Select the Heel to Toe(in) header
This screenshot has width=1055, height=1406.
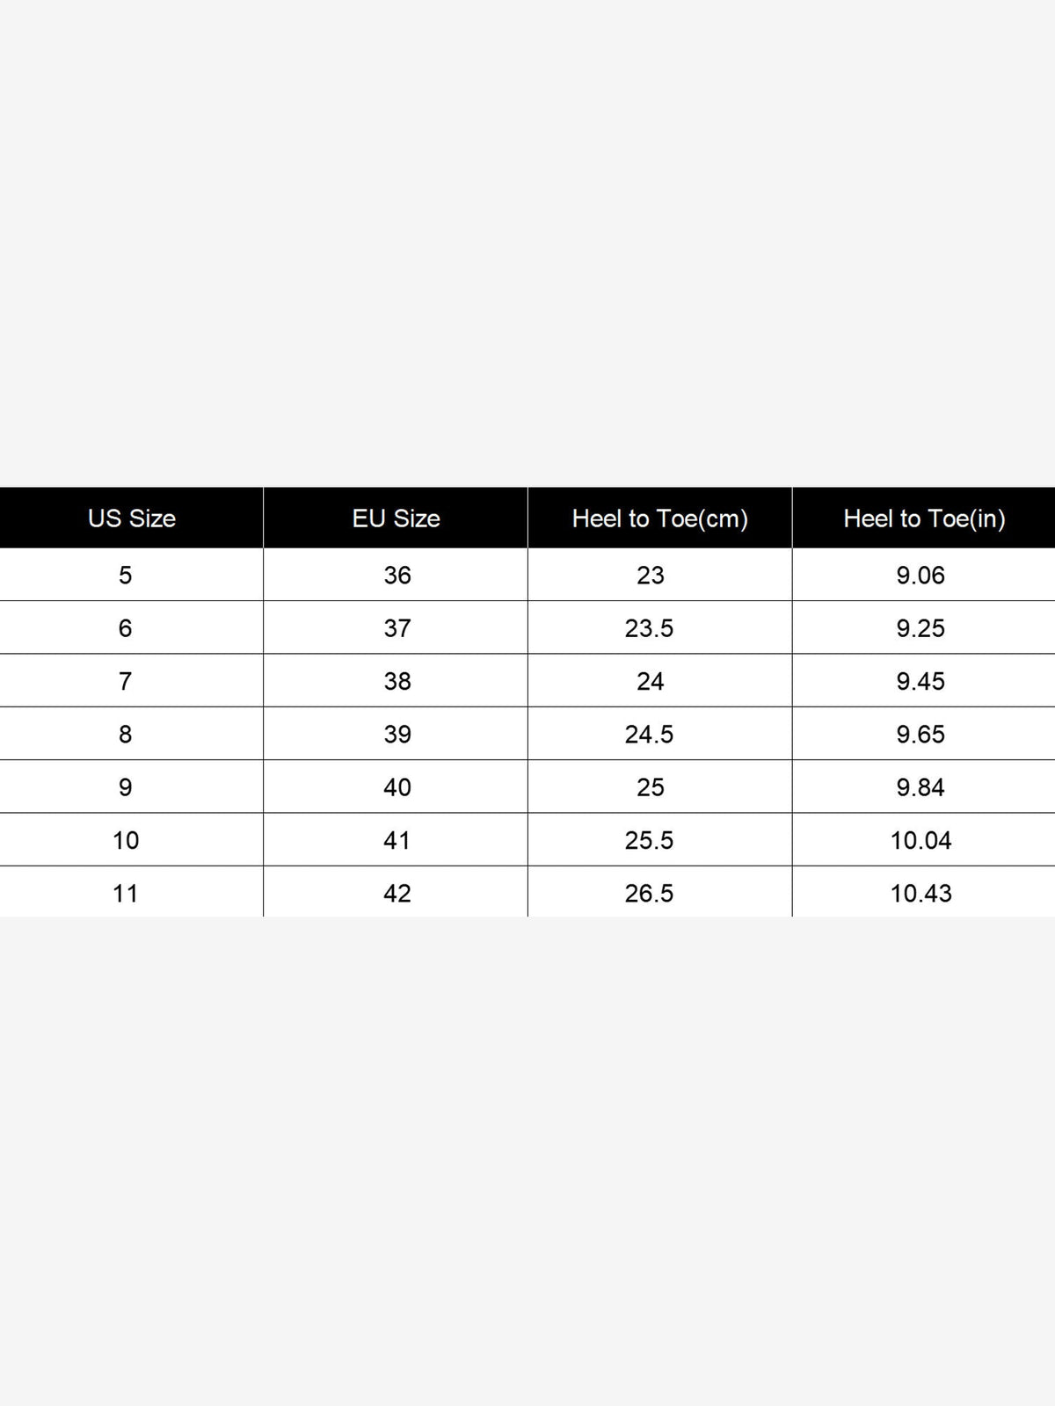(924, 518)
